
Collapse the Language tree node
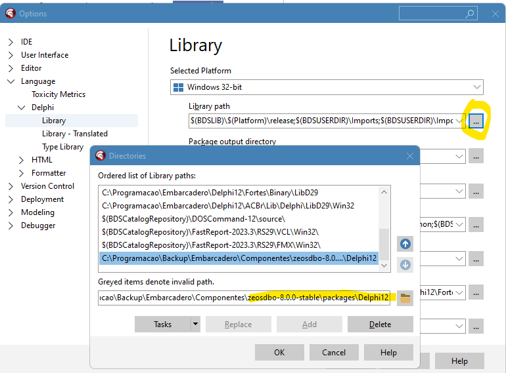click(11, 81)
